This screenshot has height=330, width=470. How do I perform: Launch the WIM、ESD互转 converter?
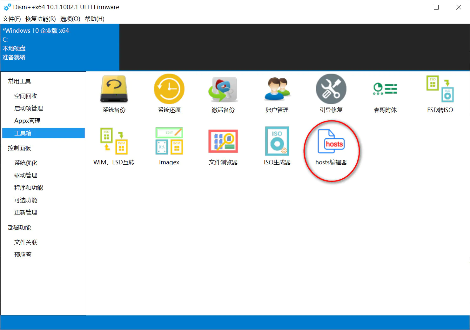click(114, 146)
